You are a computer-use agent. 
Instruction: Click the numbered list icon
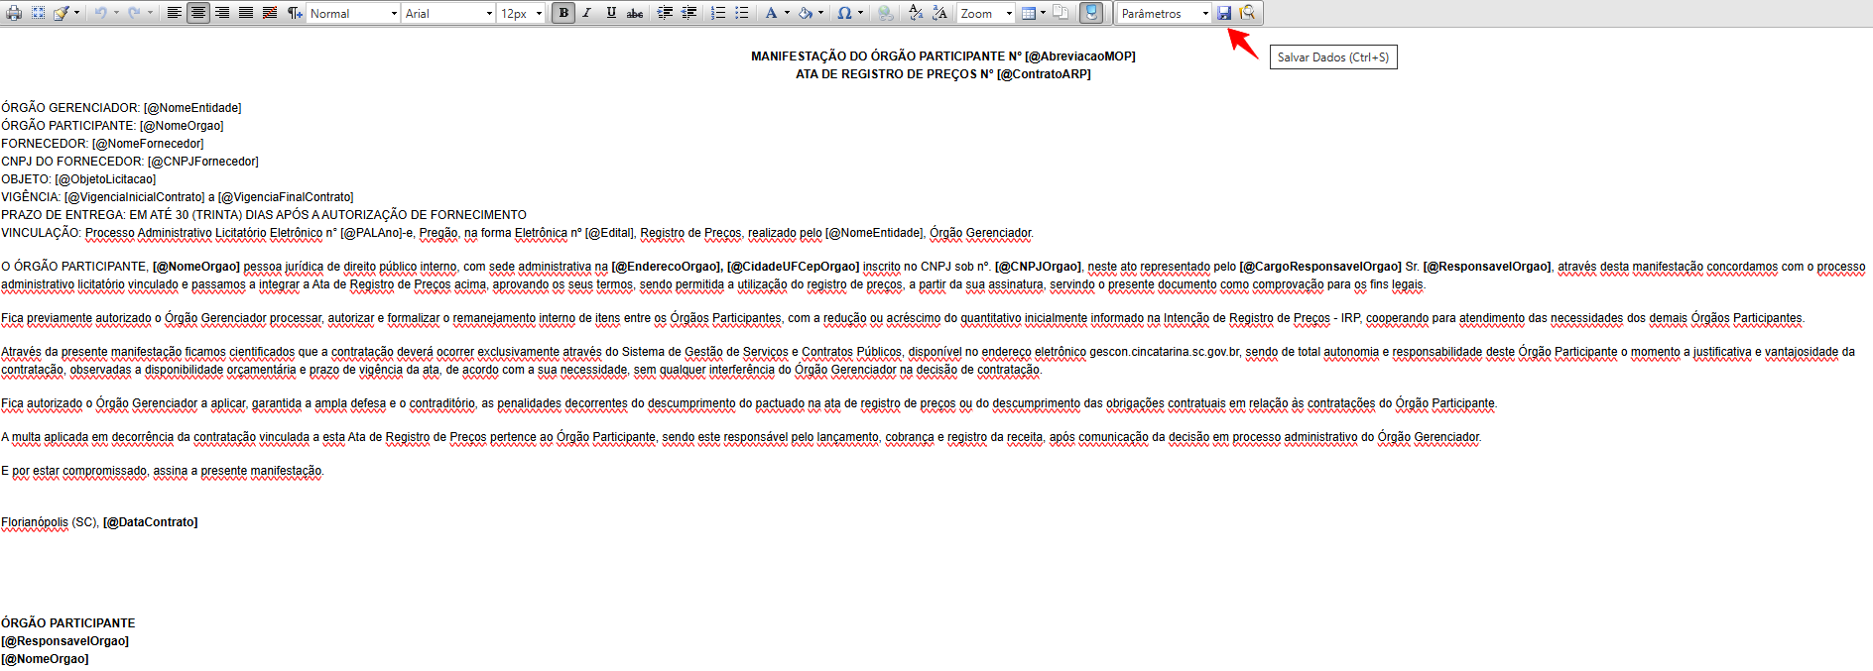(x=717, y=13)
